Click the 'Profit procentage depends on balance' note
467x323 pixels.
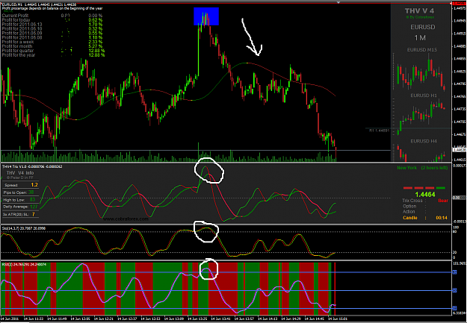[52, 9]
